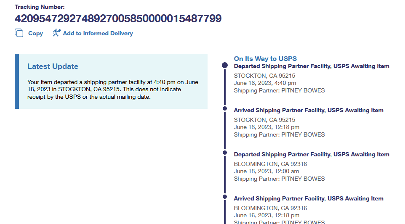The image size is (405, 224).
Task: Click timeline dot for Bloomington June 16 arrival
Action: click(x=225, y=197)
